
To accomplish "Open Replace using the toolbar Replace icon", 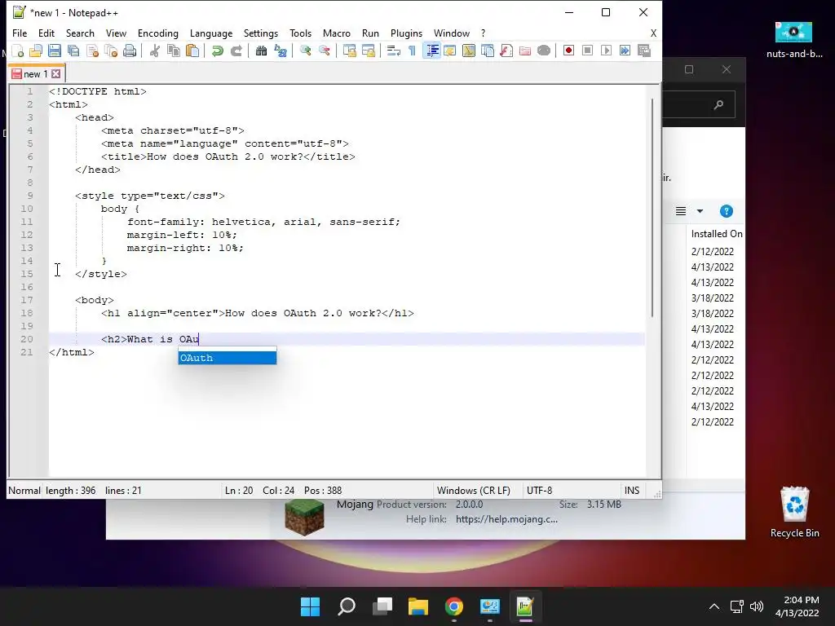I will click(281, 51).
